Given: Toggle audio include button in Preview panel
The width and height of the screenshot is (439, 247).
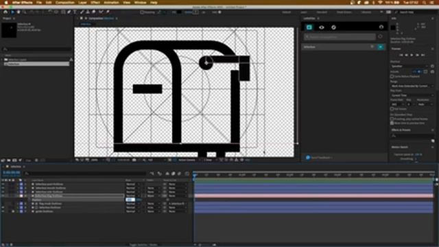Looking at the screenshot, I should click(419, 71).
